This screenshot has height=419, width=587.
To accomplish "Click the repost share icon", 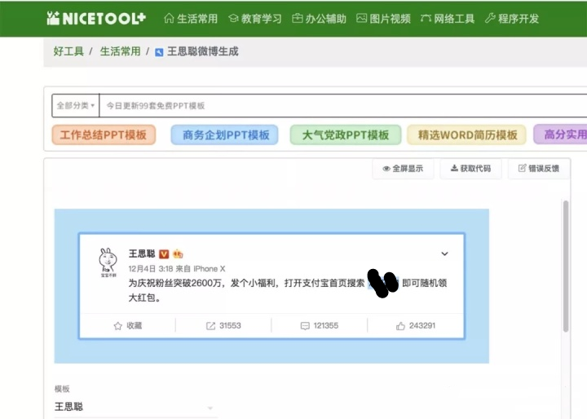I will [x=211, y=326].
